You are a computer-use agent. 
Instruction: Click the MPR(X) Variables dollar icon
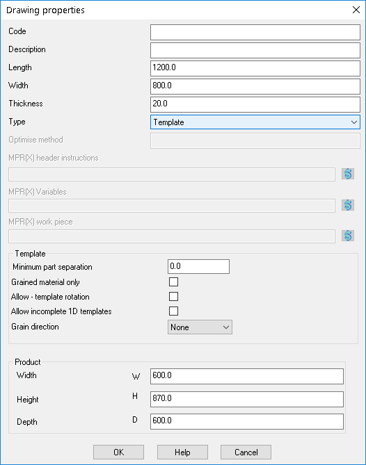[x=348, y=205]
